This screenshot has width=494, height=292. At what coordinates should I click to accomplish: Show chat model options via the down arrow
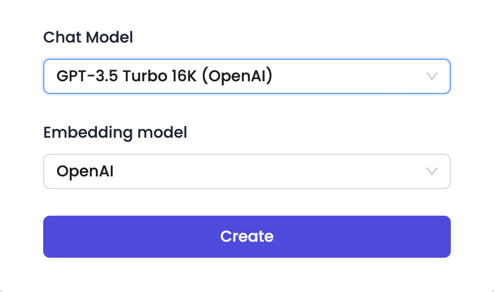(432, 76)
